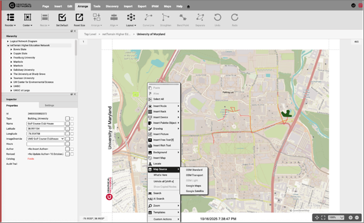Image resolution: width=364 pixels, height=223 pixels.
Task: Click the user avatar icon in header
Action: point(354,6)
